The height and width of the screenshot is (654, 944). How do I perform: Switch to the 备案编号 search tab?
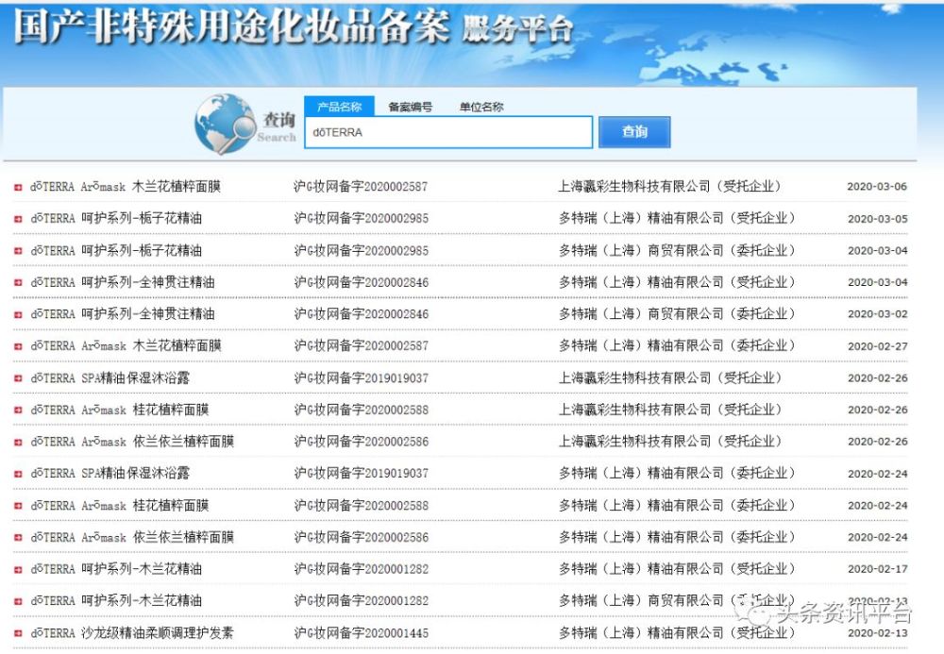pyautogui.click(x=409, y=107)
